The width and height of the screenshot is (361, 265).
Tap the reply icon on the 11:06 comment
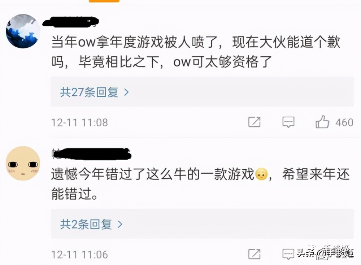click(288, 254)
